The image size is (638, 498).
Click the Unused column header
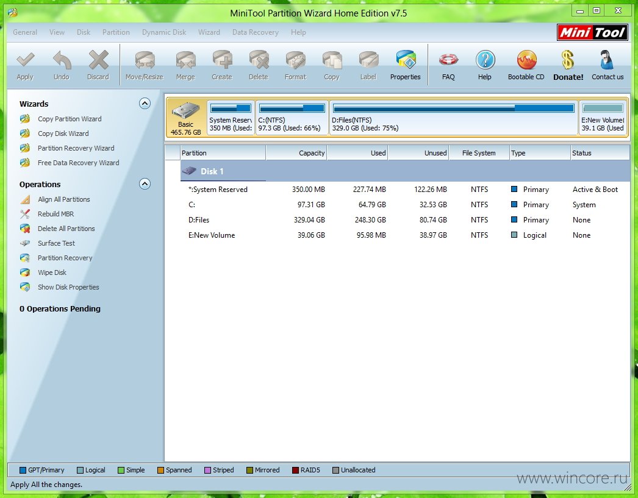[x=418, y=153]
